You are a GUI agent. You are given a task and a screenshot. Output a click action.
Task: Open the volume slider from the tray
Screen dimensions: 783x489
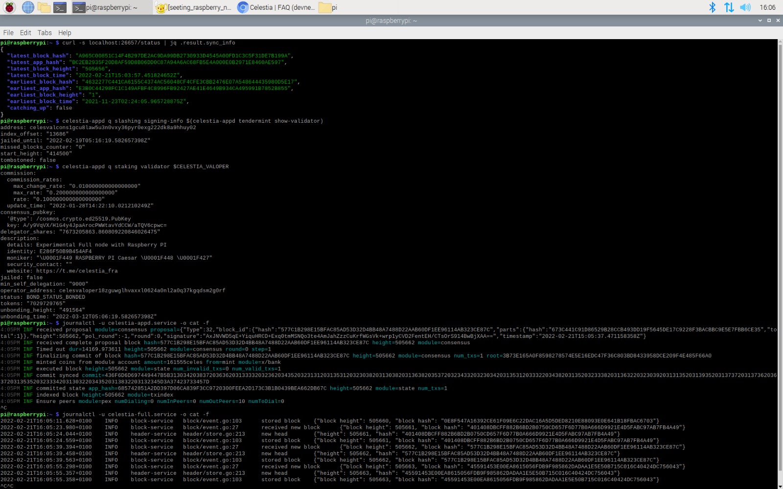click(x=745, y=7)
